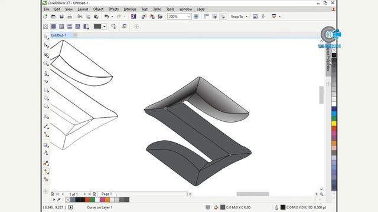Click the Search content icon

coord(133,16)
